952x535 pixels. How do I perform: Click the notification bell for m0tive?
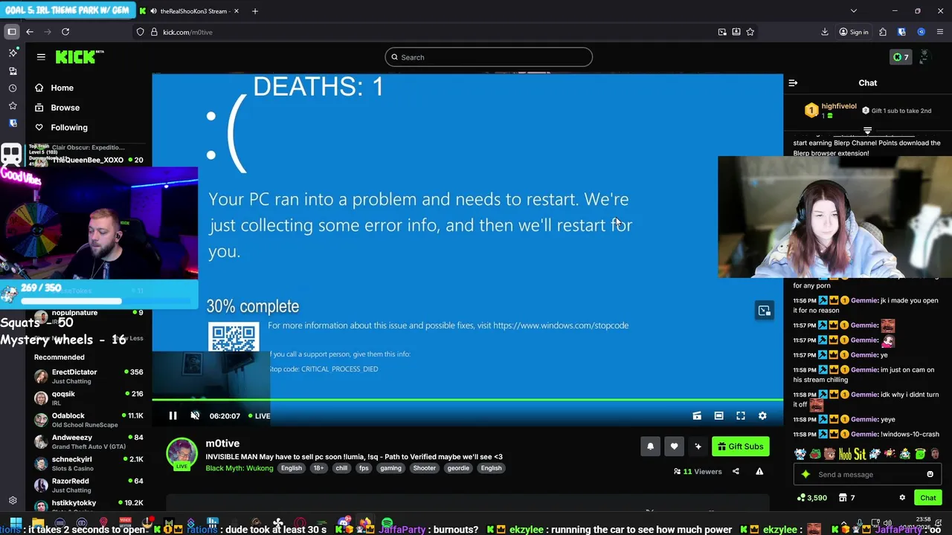(x=650, y=446)
